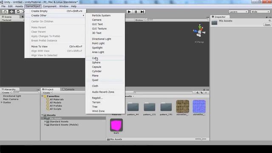Click the Project search field

(163, 93)
